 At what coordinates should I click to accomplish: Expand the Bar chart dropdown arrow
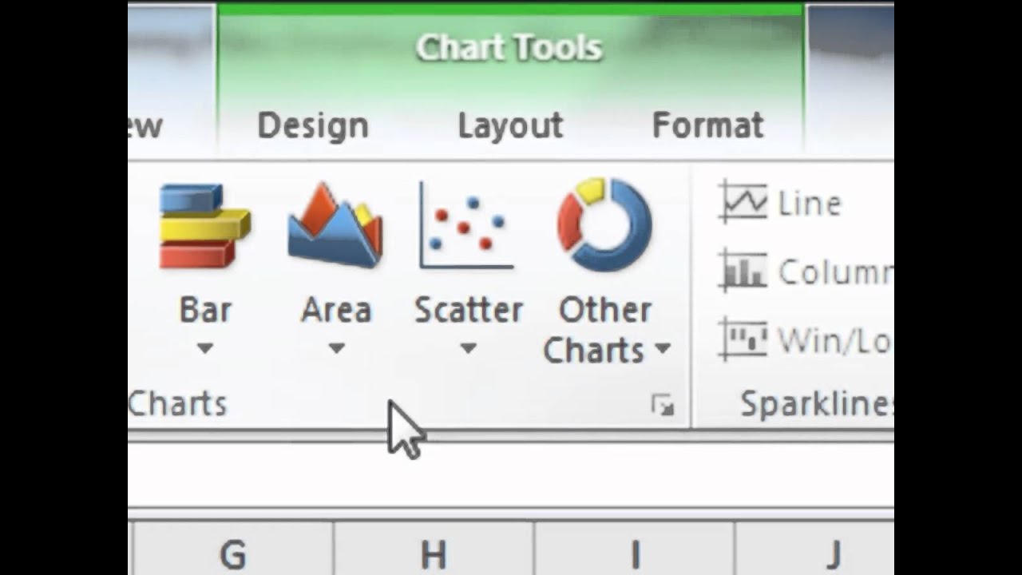point(205,348)
